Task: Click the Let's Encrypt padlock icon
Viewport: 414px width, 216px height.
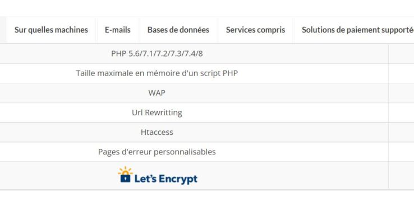Action: pyautogui.click(x=125, y=175)
